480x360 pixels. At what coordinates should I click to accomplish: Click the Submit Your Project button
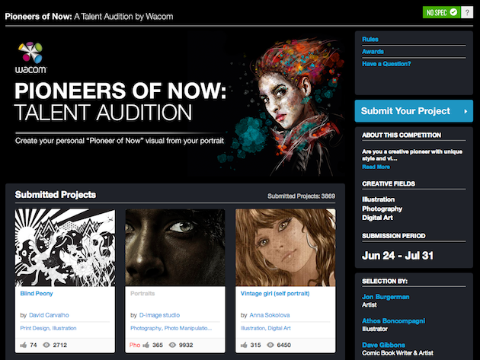point(414,111)
